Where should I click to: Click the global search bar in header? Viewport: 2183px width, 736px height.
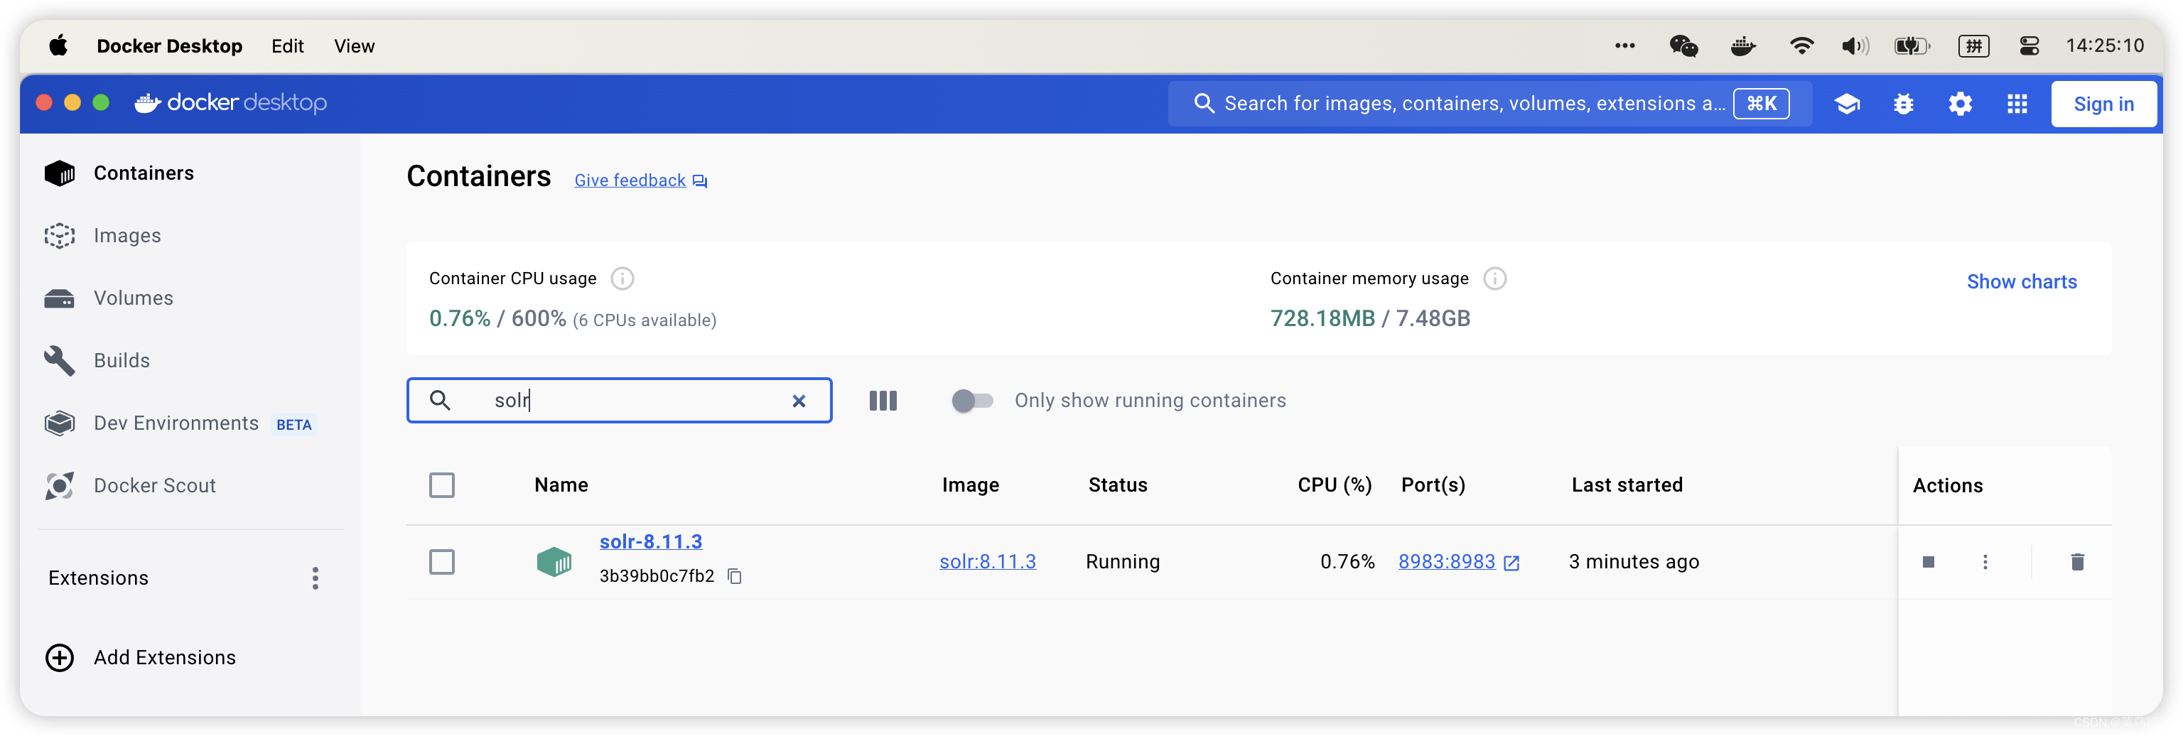[1489, 104]
